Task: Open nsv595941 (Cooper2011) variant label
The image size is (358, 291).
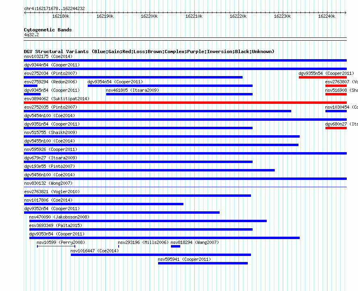Action: tap(184, 259)
